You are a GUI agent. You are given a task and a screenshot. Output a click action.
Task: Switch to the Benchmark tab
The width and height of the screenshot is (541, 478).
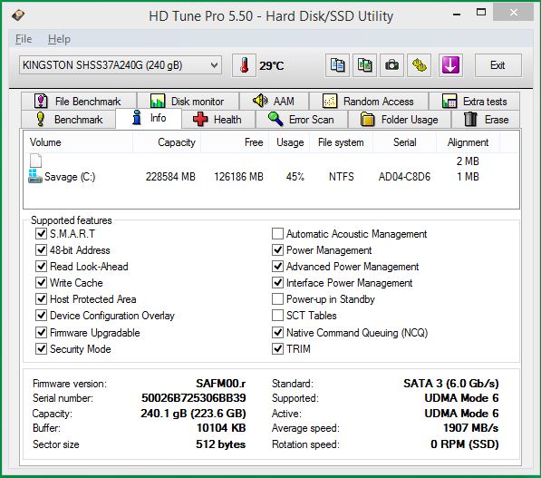(69, 120)
